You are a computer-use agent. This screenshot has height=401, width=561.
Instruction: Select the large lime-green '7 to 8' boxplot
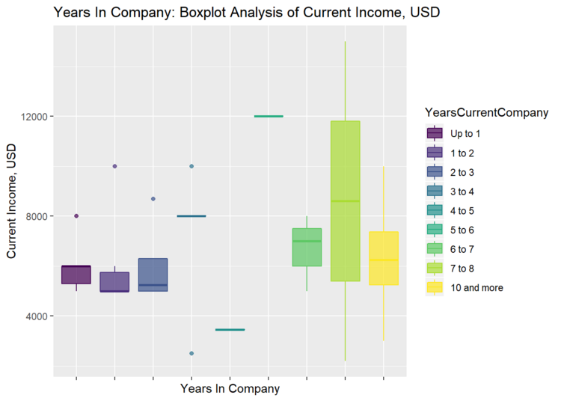(x=345, y=201)
